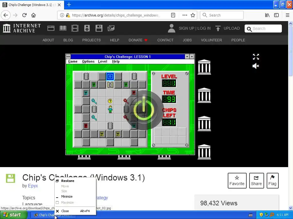This screenshot has height=219, width=293.
Task: Focus the Internet Archive search field
Action: tap(263, 29)
